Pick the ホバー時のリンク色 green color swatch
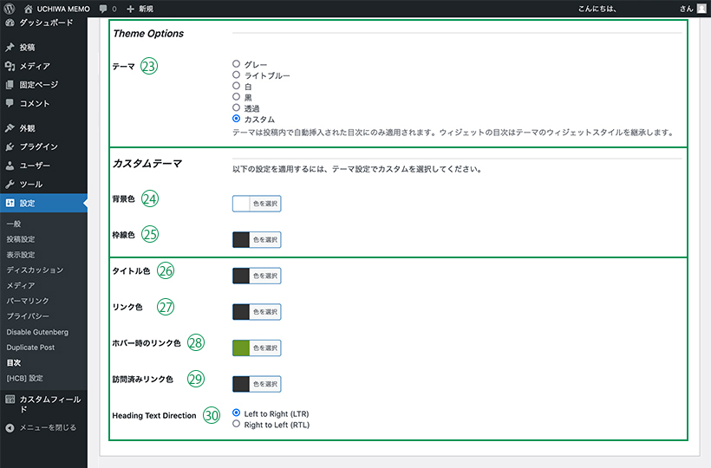 click(241, 348)
